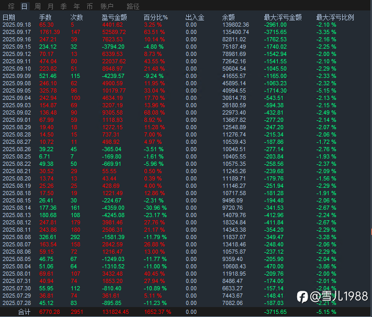Click the 百分比% column header

click(155, 17)
